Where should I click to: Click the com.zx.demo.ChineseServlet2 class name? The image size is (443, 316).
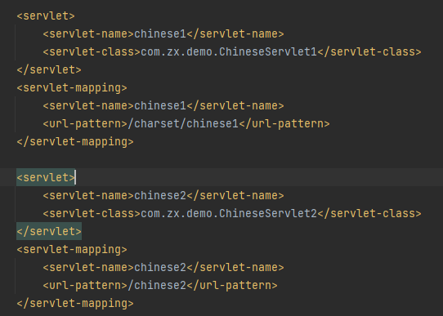(x=229, y=214)
